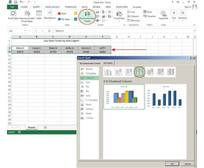Screen dimensions: 204x168
Task: Collapse the ribbon with the caret
Action: (x=194, y=25)
